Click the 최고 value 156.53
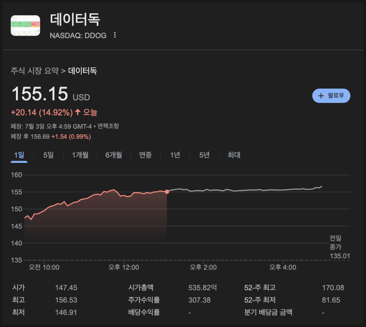 (66, 300)
